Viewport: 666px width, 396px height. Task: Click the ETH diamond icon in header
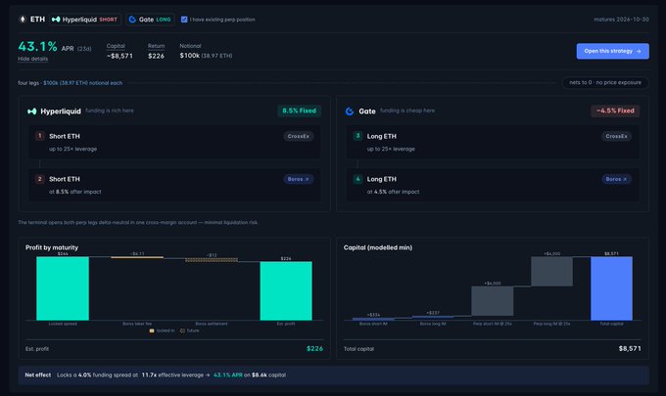[x=23, y=20]
